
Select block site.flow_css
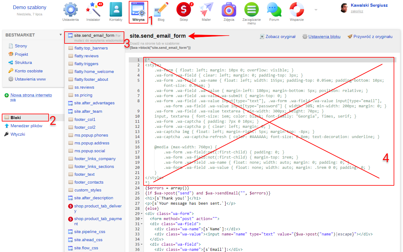pyautogui.click(x=86, y=248)
